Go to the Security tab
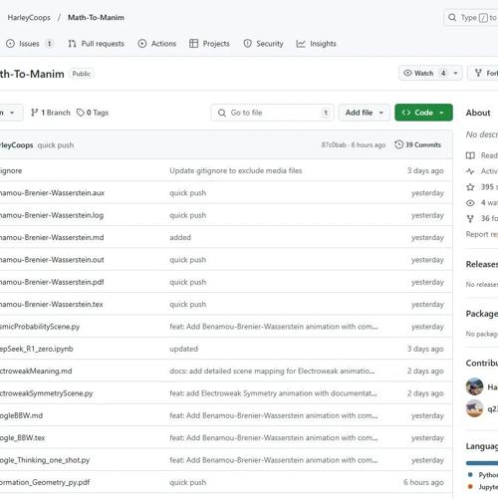498x499 pixels. [x=263, y=44]
